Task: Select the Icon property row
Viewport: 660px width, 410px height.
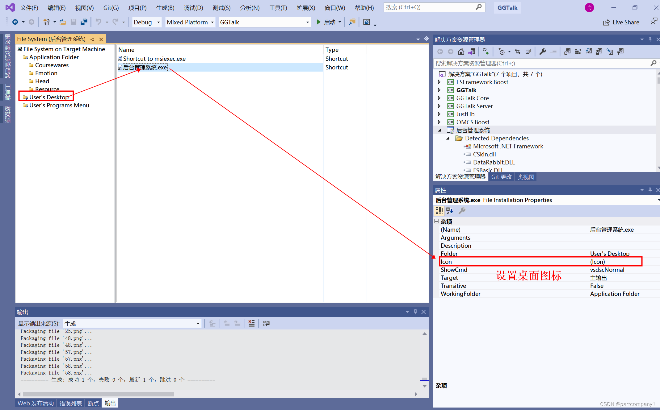Action: coord(540,262)
